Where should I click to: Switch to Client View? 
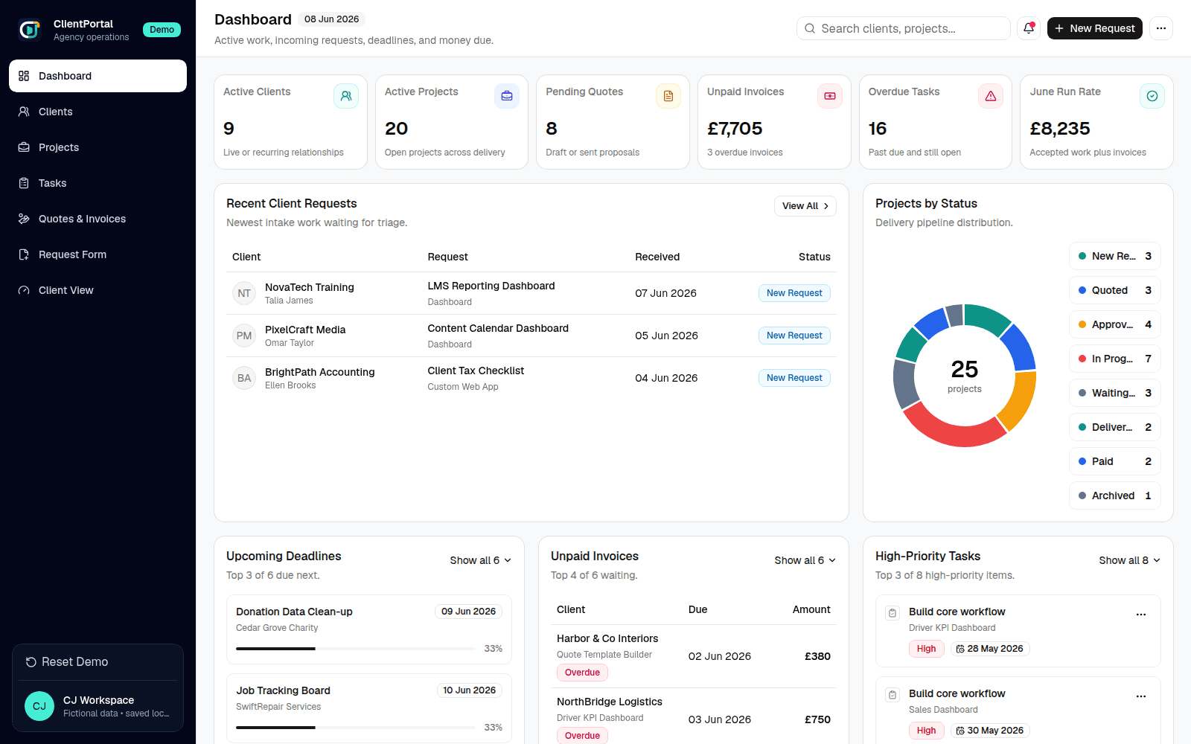click(98, 290)
